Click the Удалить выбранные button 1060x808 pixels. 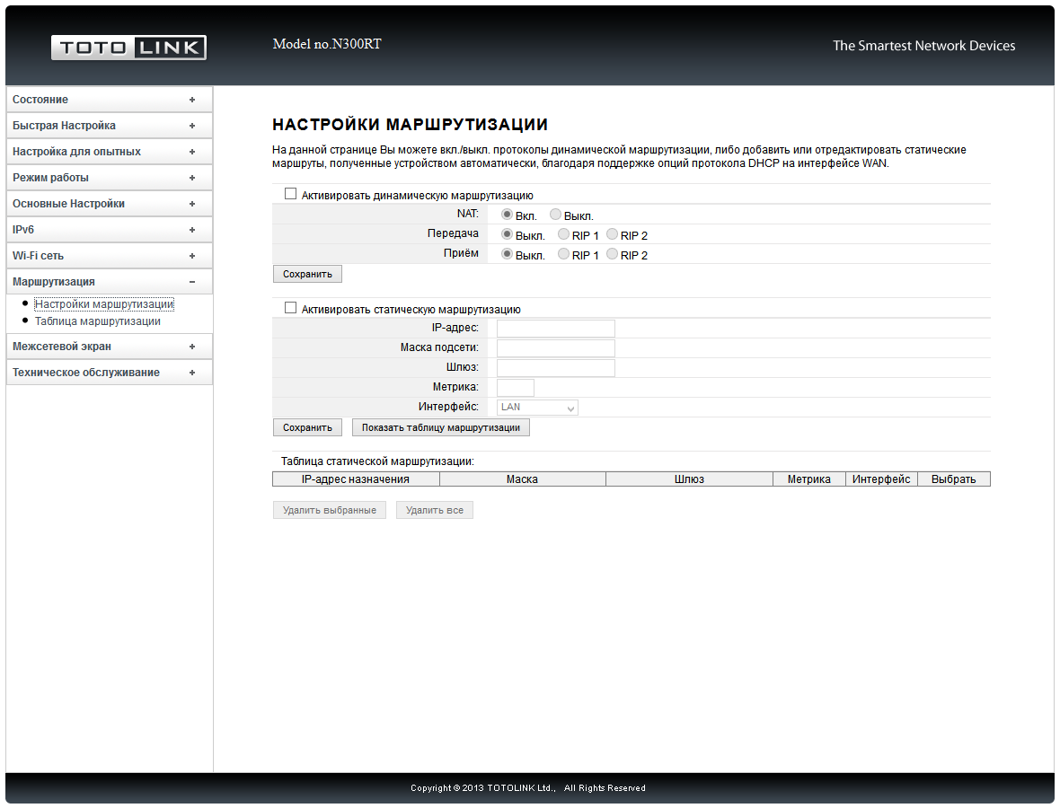tap(329, 510)
